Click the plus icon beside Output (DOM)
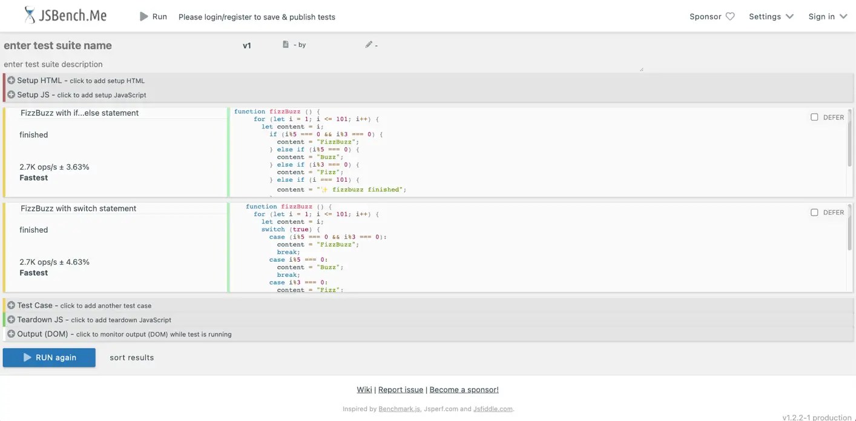 (10, 334)
